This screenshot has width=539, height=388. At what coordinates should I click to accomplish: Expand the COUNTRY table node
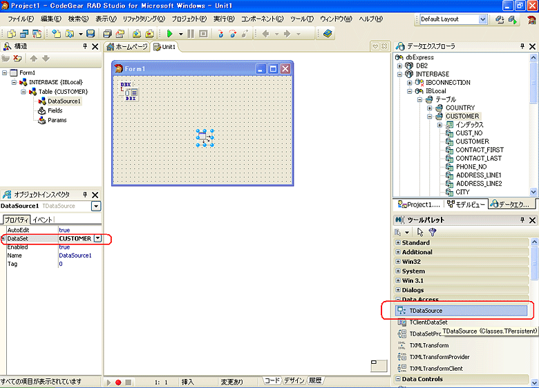click(x=430, y=108)
